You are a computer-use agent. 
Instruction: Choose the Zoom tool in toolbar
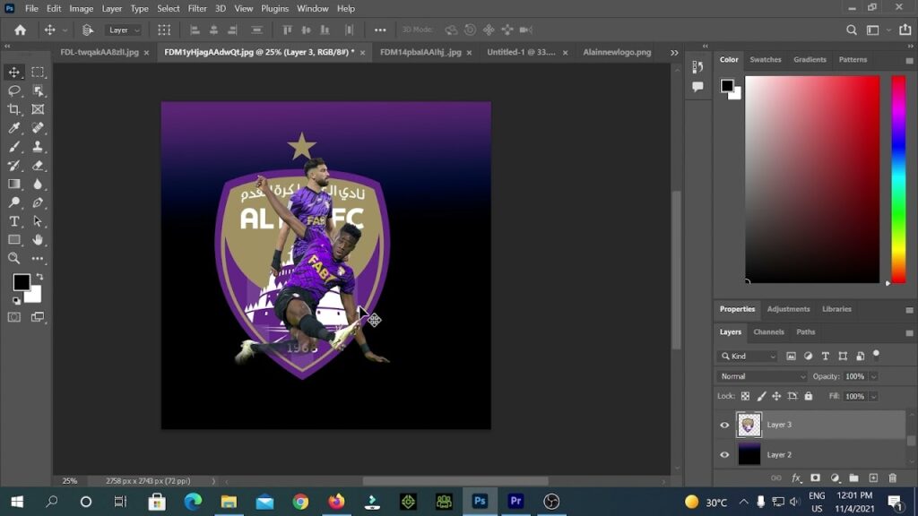coord(14,258)
